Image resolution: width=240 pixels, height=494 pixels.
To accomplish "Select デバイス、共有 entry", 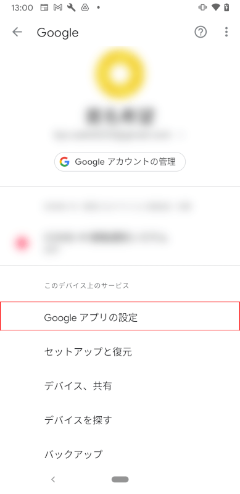I will (120, 386).
